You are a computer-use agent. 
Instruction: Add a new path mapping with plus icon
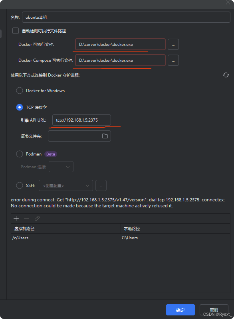tap(16, 219)
